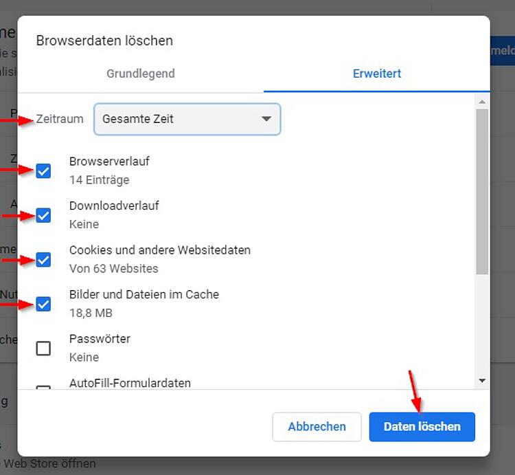The image size is (515, 475).
Task: Click the Daten löschen button
Action: pos(422,427)
